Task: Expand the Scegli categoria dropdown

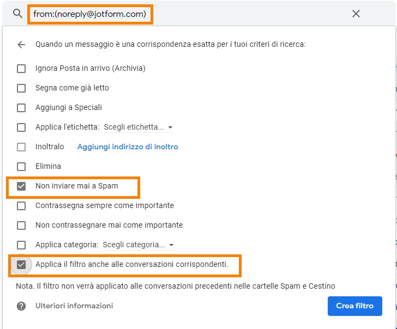Action: click(x=139, y=245)
